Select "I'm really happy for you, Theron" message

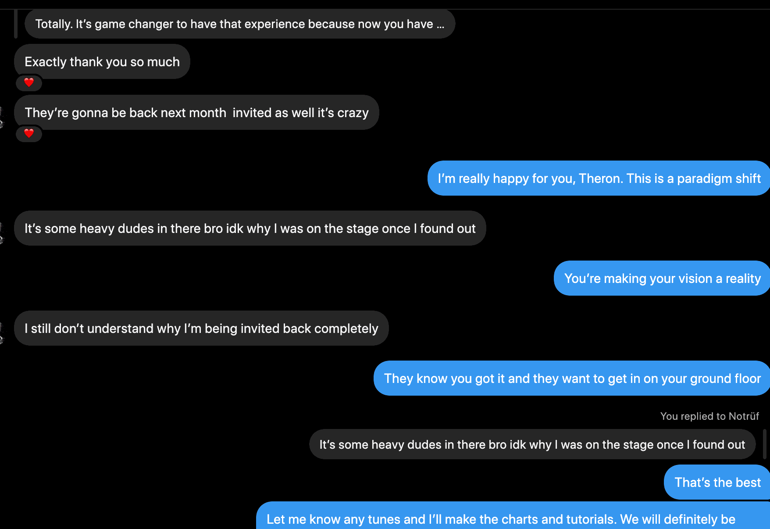tap(599, 179)
